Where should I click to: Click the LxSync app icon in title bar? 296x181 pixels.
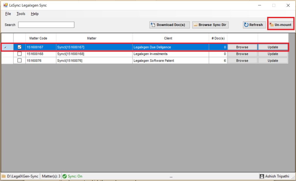5,5
